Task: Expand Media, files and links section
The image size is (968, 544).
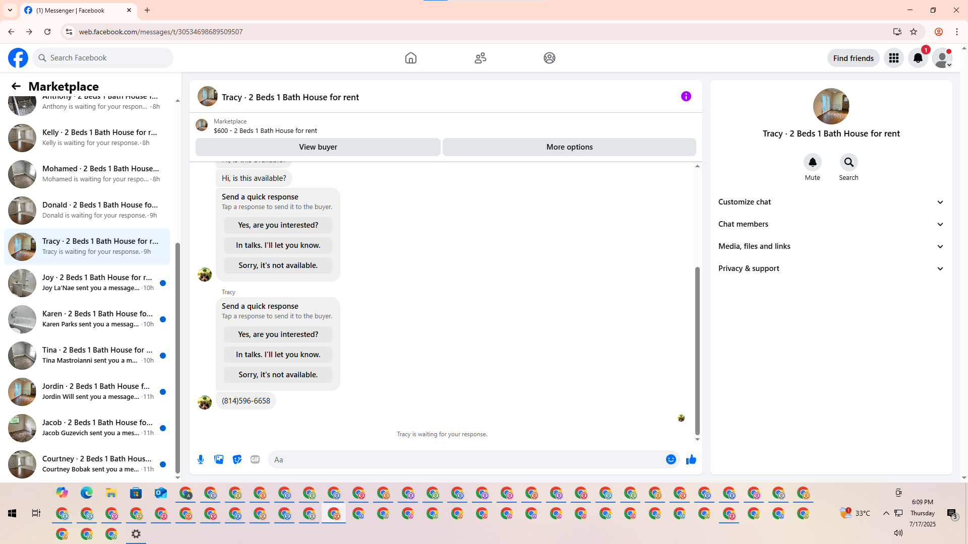Action: pos(831,246)
